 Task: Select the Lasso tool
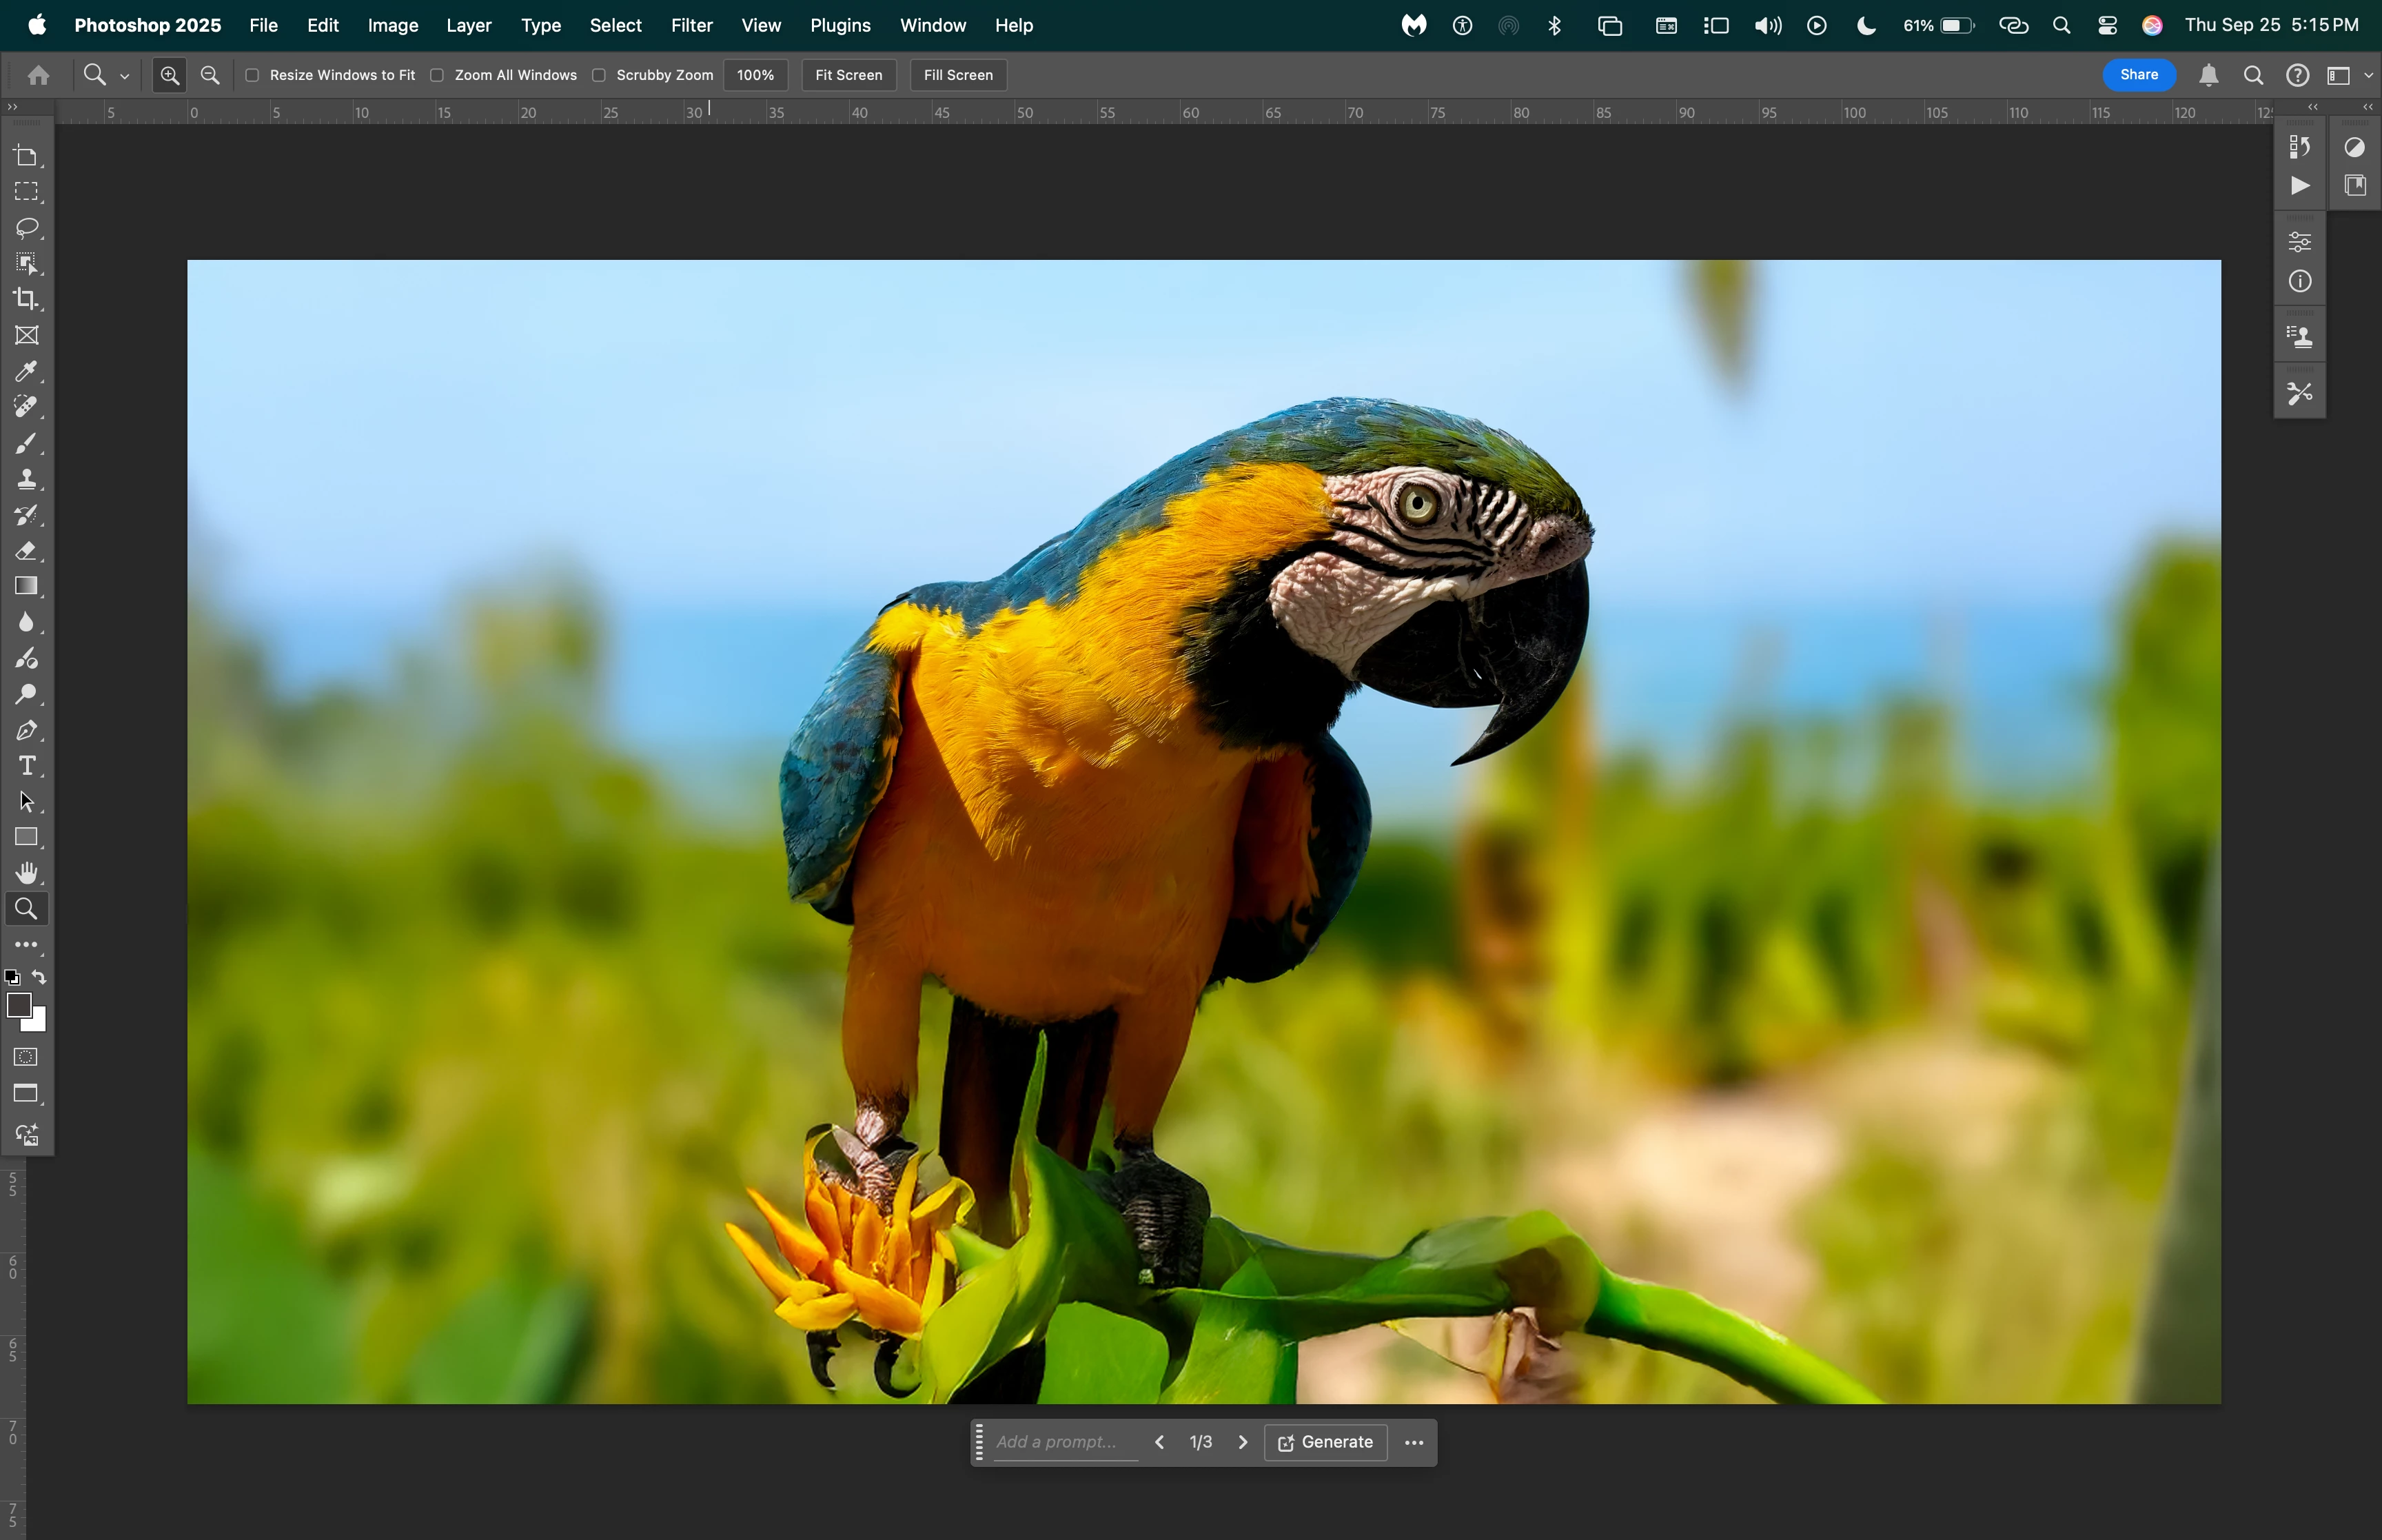(x=26, y=228)
